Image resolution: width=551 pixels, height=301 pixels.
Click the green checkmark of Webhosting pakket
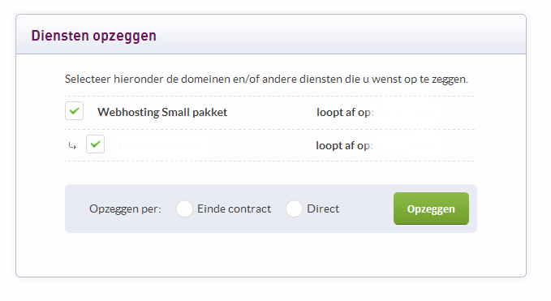pyautogui.click(x=74, y=111)
